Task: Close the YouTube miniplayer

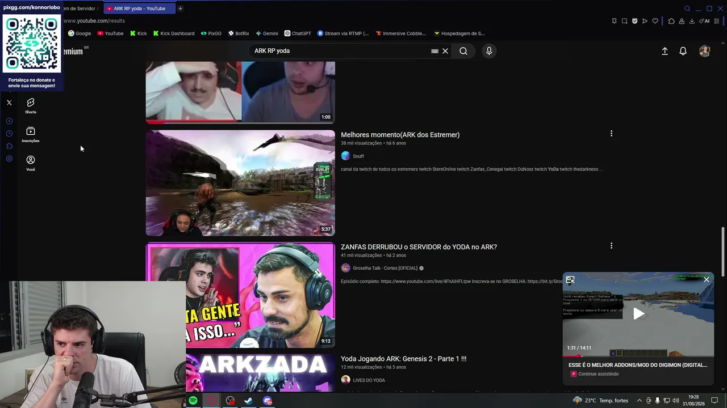Action: pyautogui.click(x=707, y=280)
